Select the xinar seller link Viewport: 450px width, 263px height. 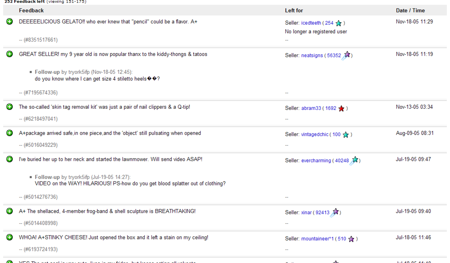[306, 212]
